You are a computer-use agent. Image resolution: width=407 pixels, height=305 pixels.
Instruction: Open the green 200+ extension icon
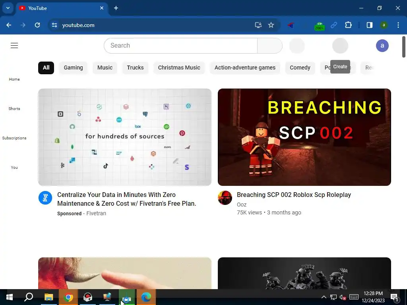pos(319,26)
